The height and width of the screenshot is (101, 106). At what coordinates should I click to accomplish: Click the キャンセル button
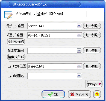(79, 94)
